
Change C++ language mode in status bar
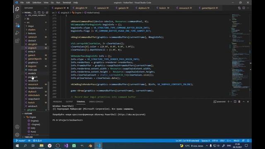coord(229,141)
